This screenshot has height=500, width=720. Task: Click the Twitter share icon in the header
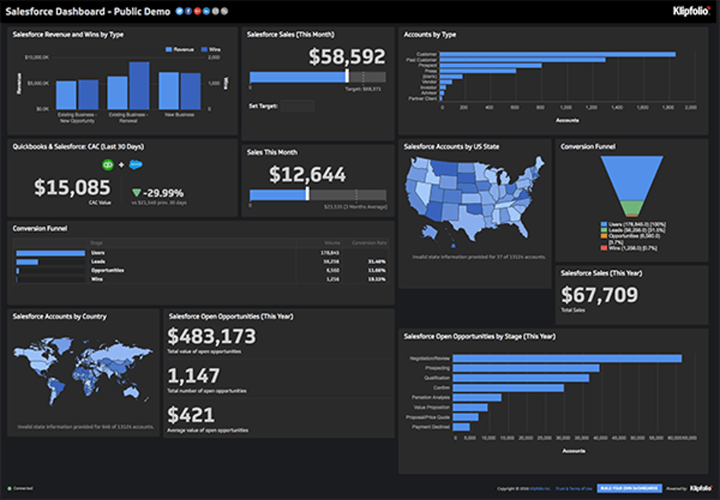pos(179,11)
